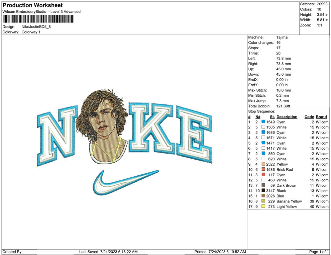Viewport: 331px width, 255px height.
Task: Click the Production Worksheet title
Action: [33, 5]
